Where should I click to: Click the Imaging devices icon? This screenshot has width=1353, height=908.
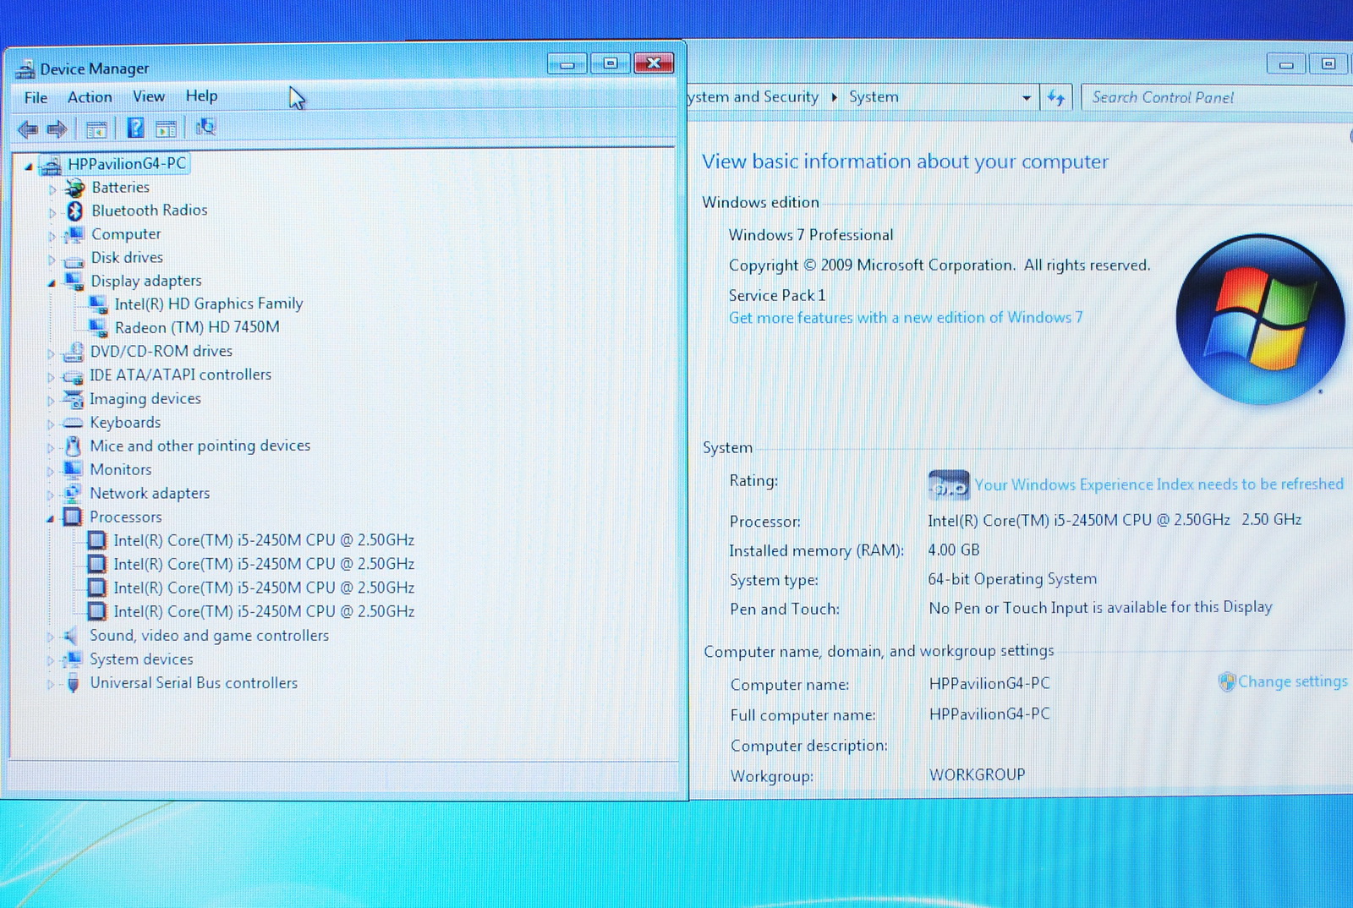coord(74,399)
